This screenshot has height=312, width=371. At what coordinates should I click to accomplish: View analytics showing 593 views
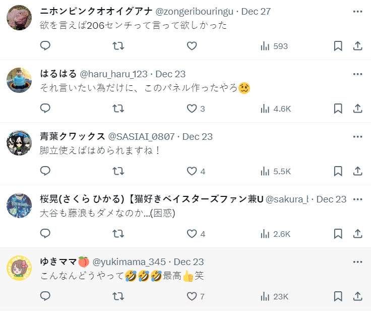274,46
